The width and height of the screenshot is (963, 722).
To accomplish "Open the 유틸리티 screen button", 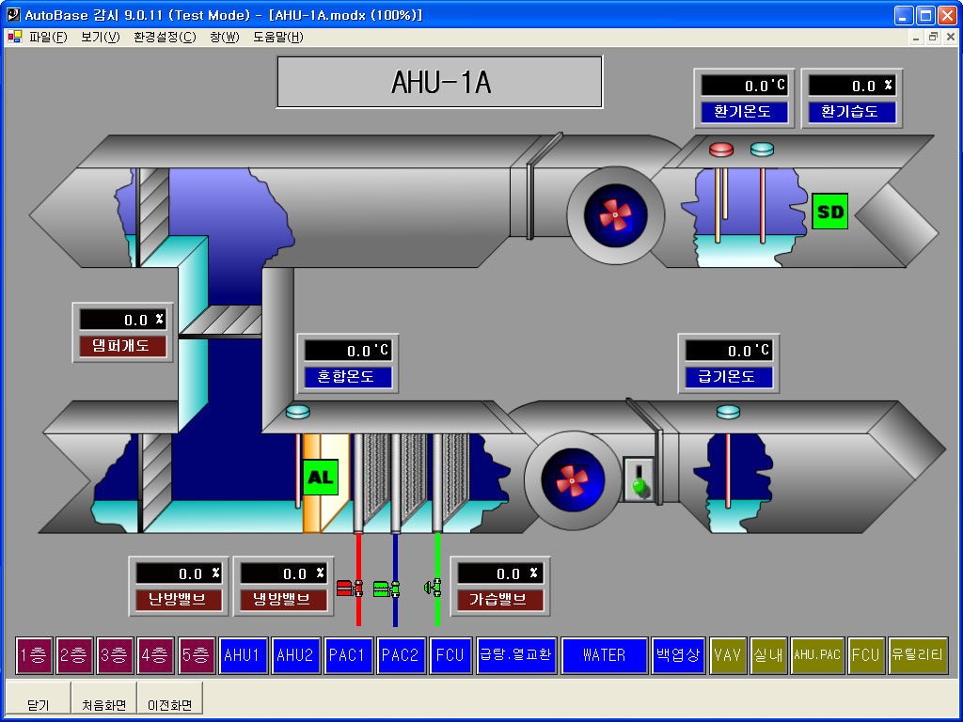I will [917, 655].
